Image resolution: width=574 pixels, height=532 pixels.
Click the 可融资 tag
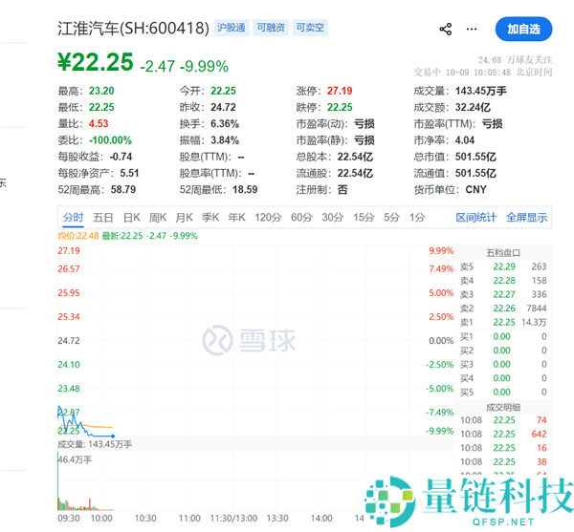coord(271,28)
